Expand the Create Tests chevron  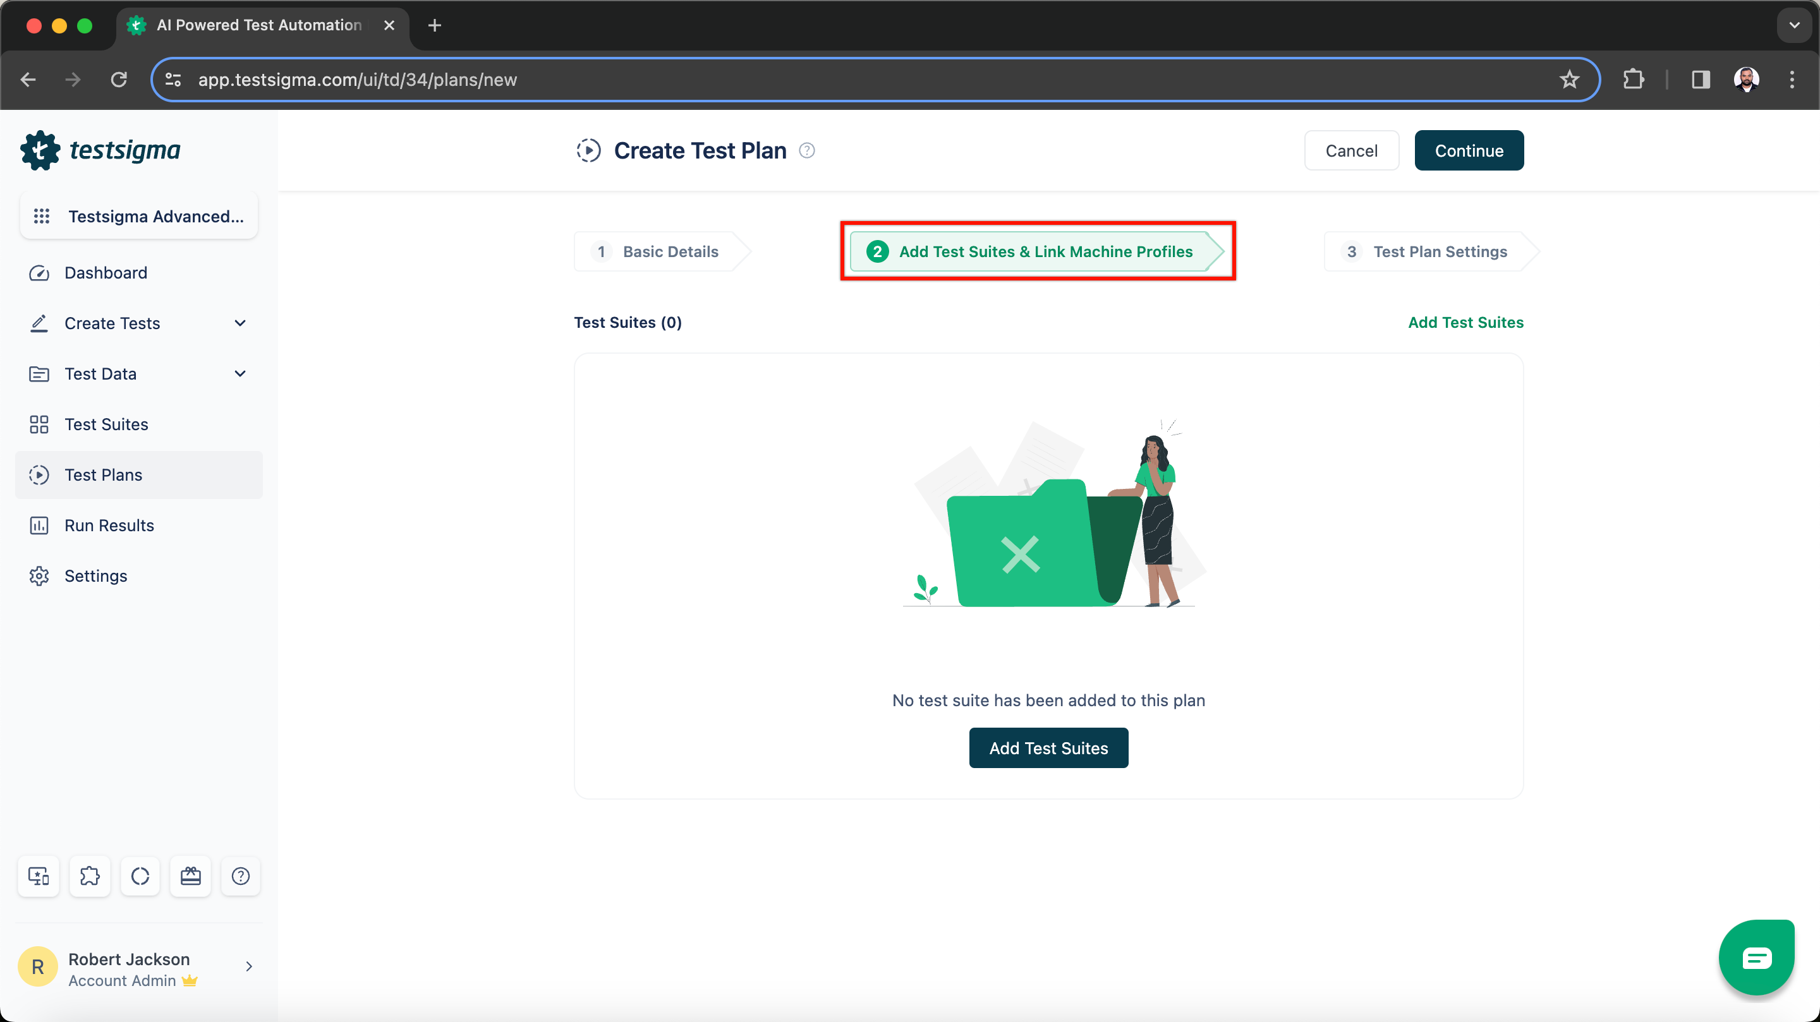point(240,323)
